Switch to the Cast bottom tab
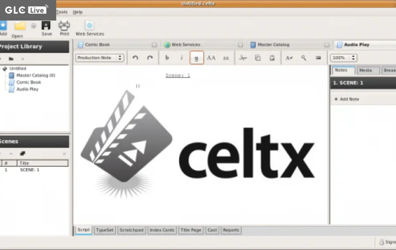Viewport: 396px width, 250px height. coord(212,230)
